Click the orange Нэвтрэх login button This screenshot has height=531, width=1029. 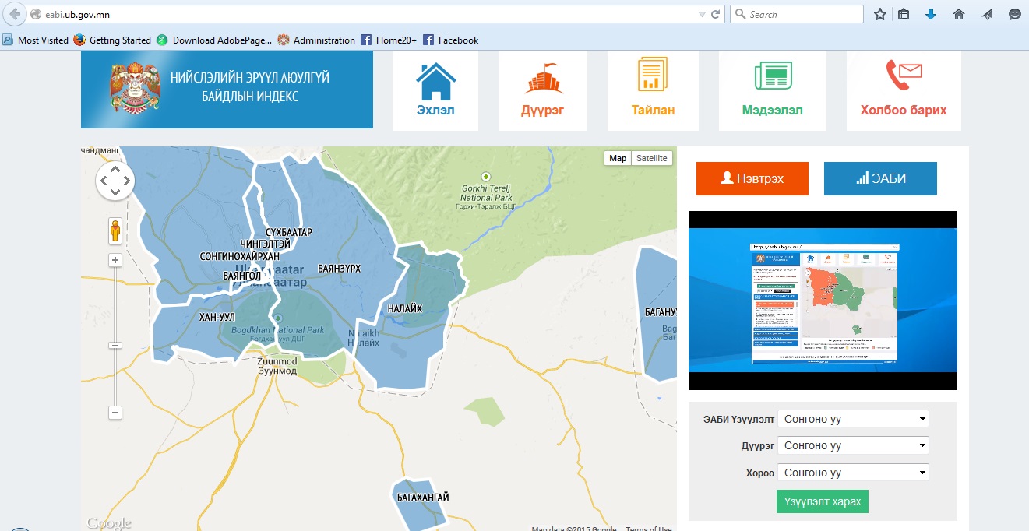pyautogui.click(x=752, y=178)
